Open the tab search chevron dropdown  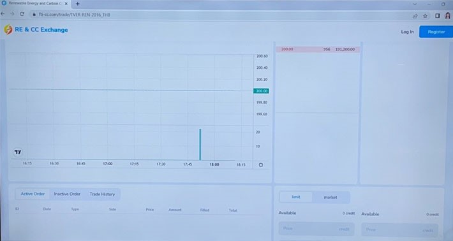coord(415,4)
